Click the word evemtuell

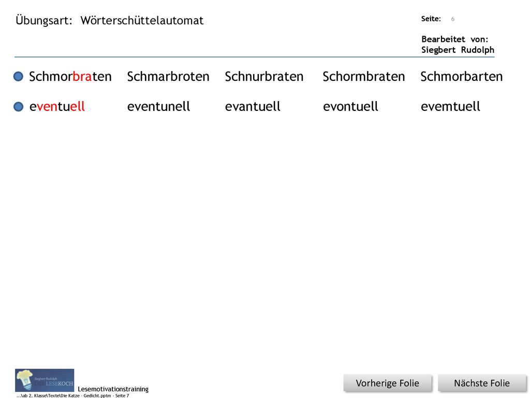[x=450, y=107]
